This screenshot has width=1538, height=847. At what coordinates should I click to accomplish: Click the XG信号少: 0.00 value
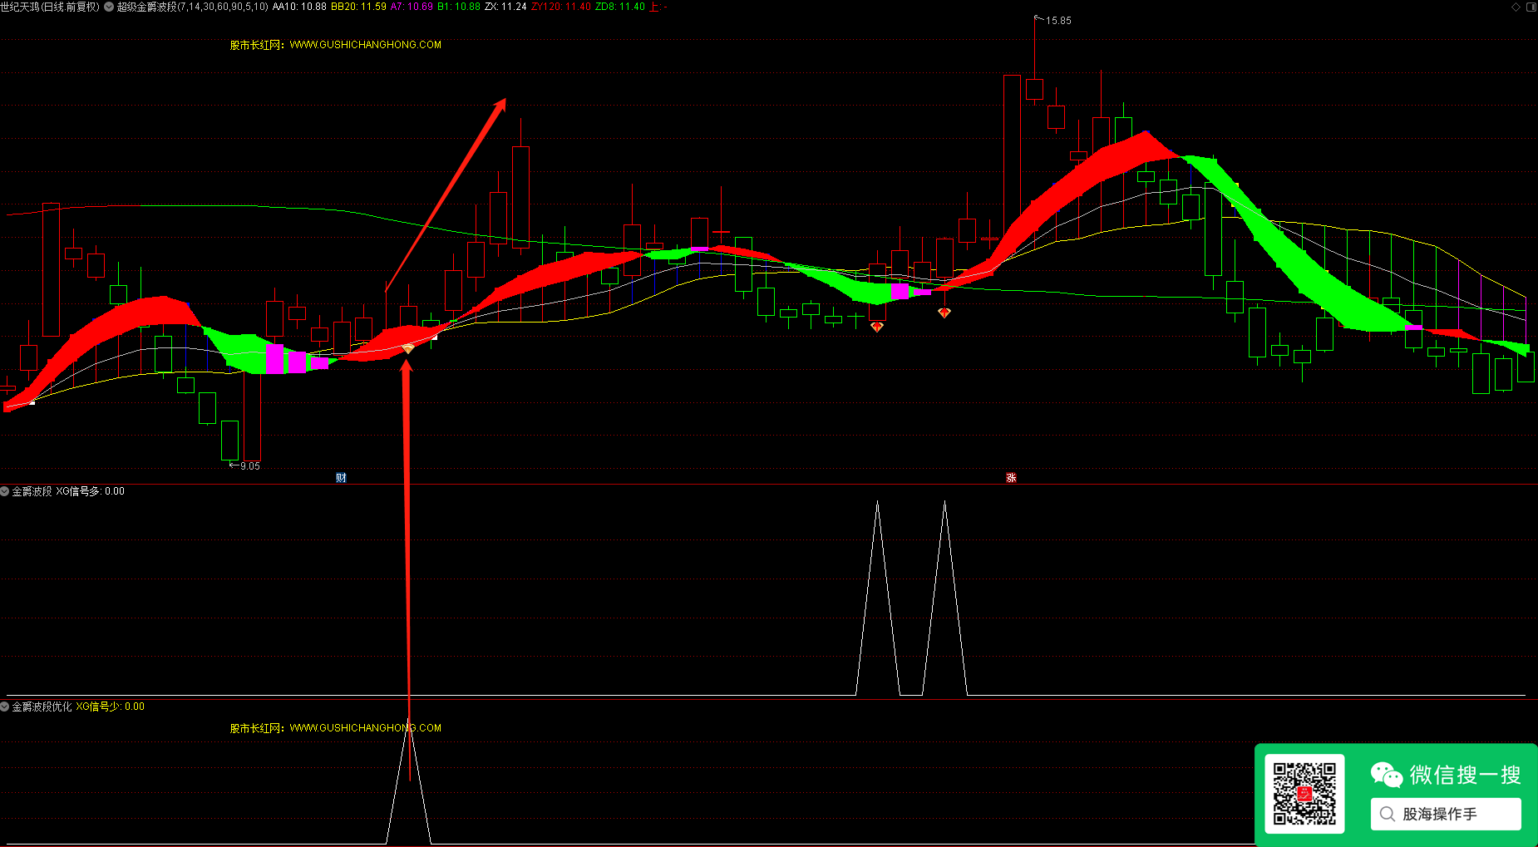[110, 707]
